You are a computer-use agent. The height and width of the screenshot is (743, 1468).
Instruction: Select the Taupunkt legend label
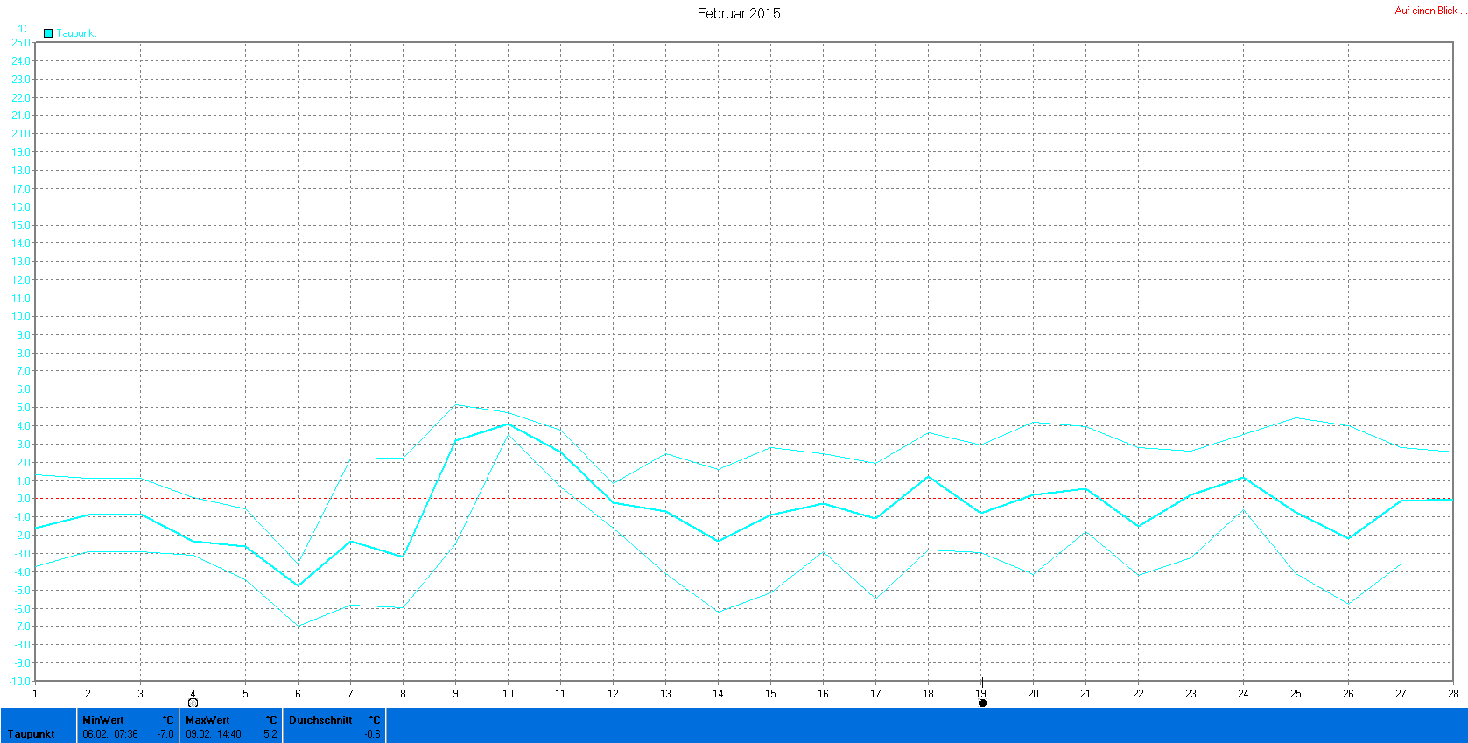[x=77, y=33]
